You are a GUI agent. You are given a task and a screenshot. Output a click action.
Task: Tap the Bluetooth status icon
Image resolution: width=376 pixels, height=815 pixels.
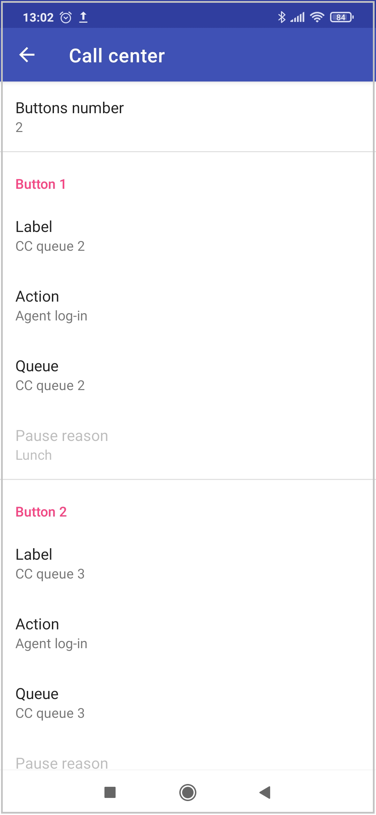point(281,17)
